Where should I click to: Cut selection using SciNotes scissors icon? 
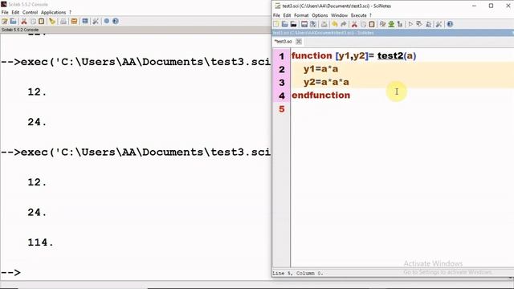tap(354, 24)
